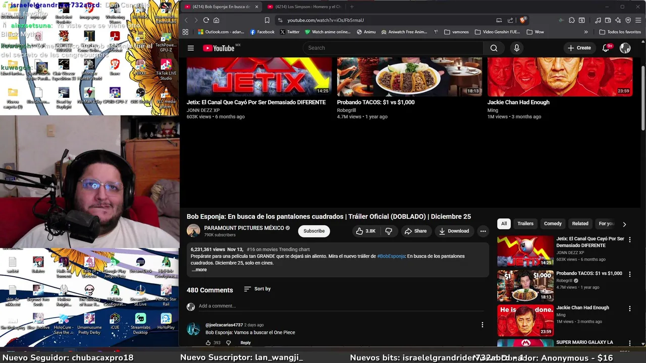Click the Create button
Image resolution: width=646 pixels, height=363 pixels.
[x=579, y=48]
